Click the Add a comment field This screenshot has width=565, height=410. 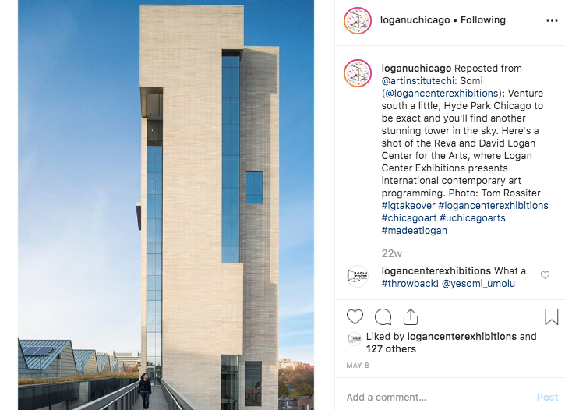438,397
